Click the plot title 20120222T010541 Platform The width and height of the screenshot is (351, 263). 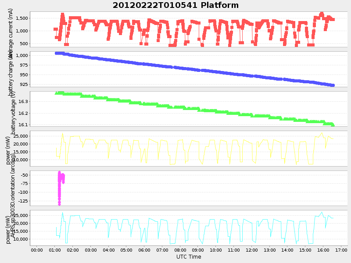(x=174, y=5)
